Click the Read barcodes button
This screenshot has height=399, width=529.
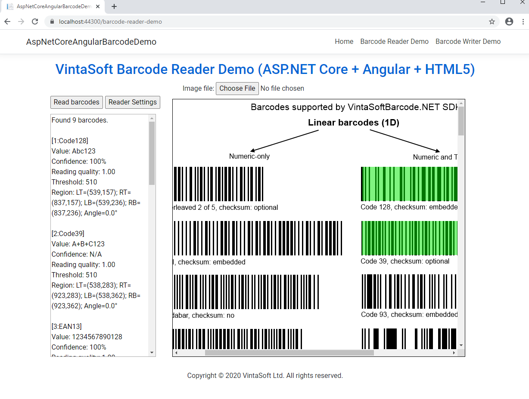[x=77, y=102]
